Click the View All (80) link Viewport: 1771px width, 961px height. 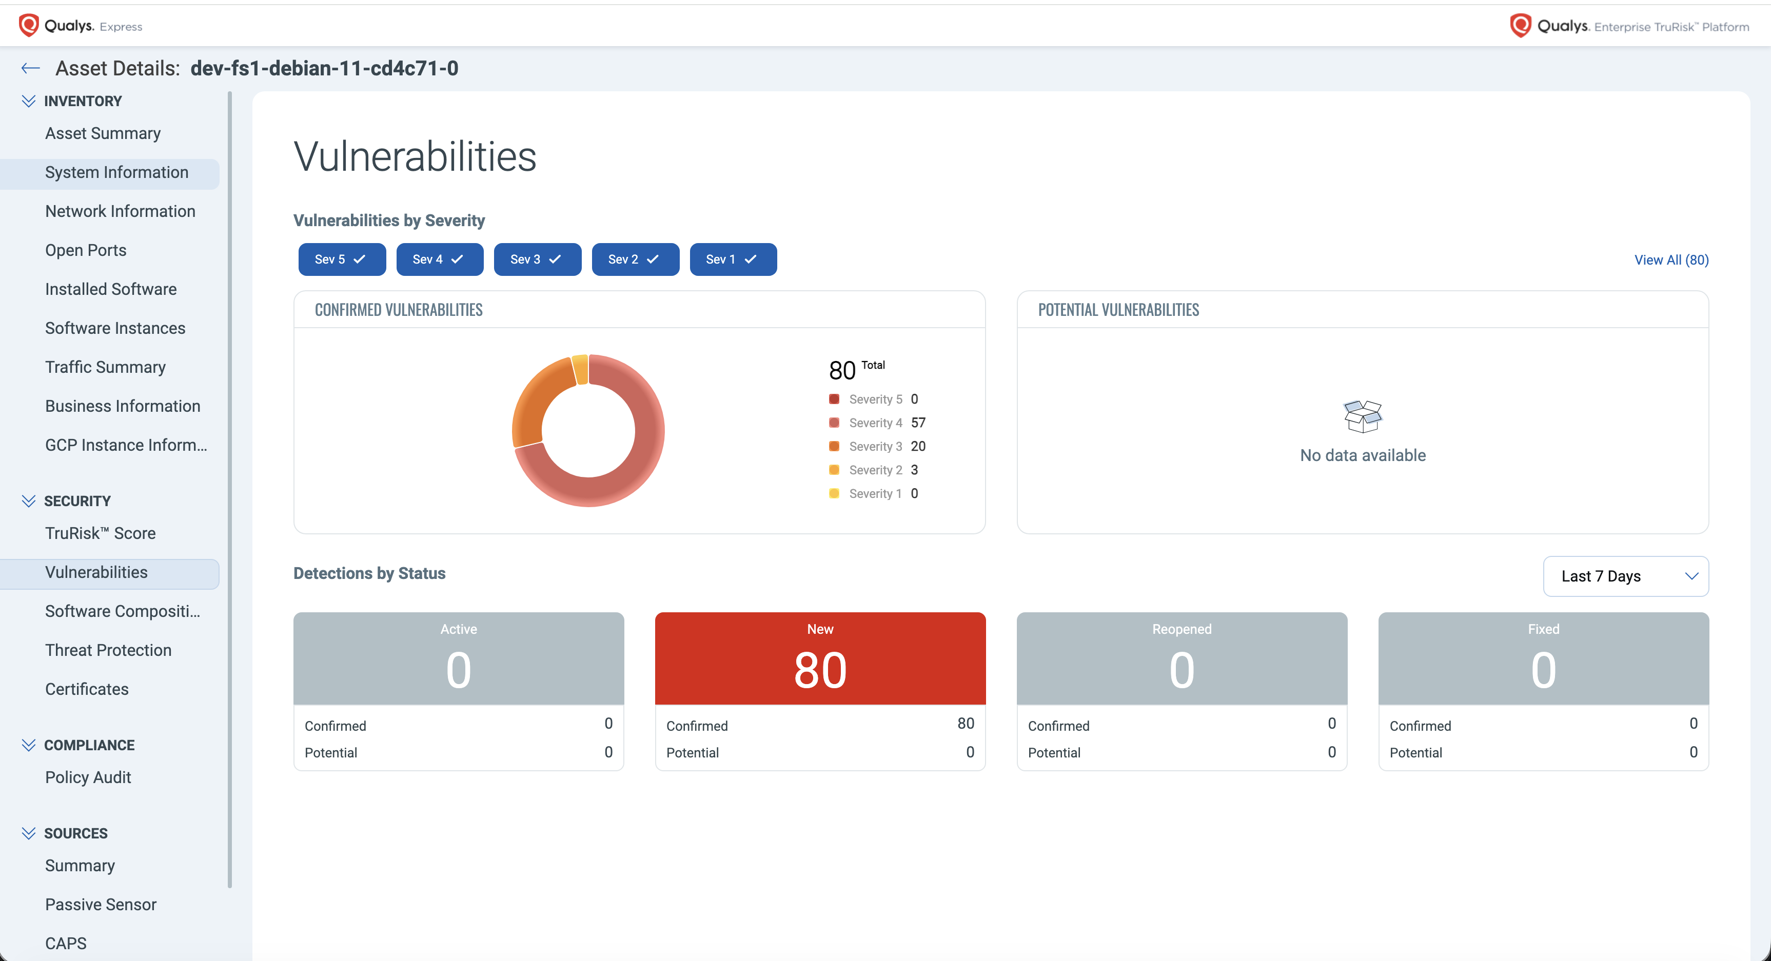(x=1671, y=260)
